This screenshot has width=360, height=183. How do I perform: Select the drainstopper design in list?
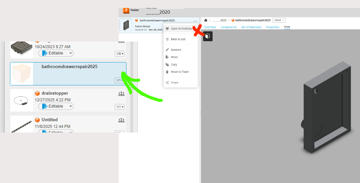(x=68, y=100)
